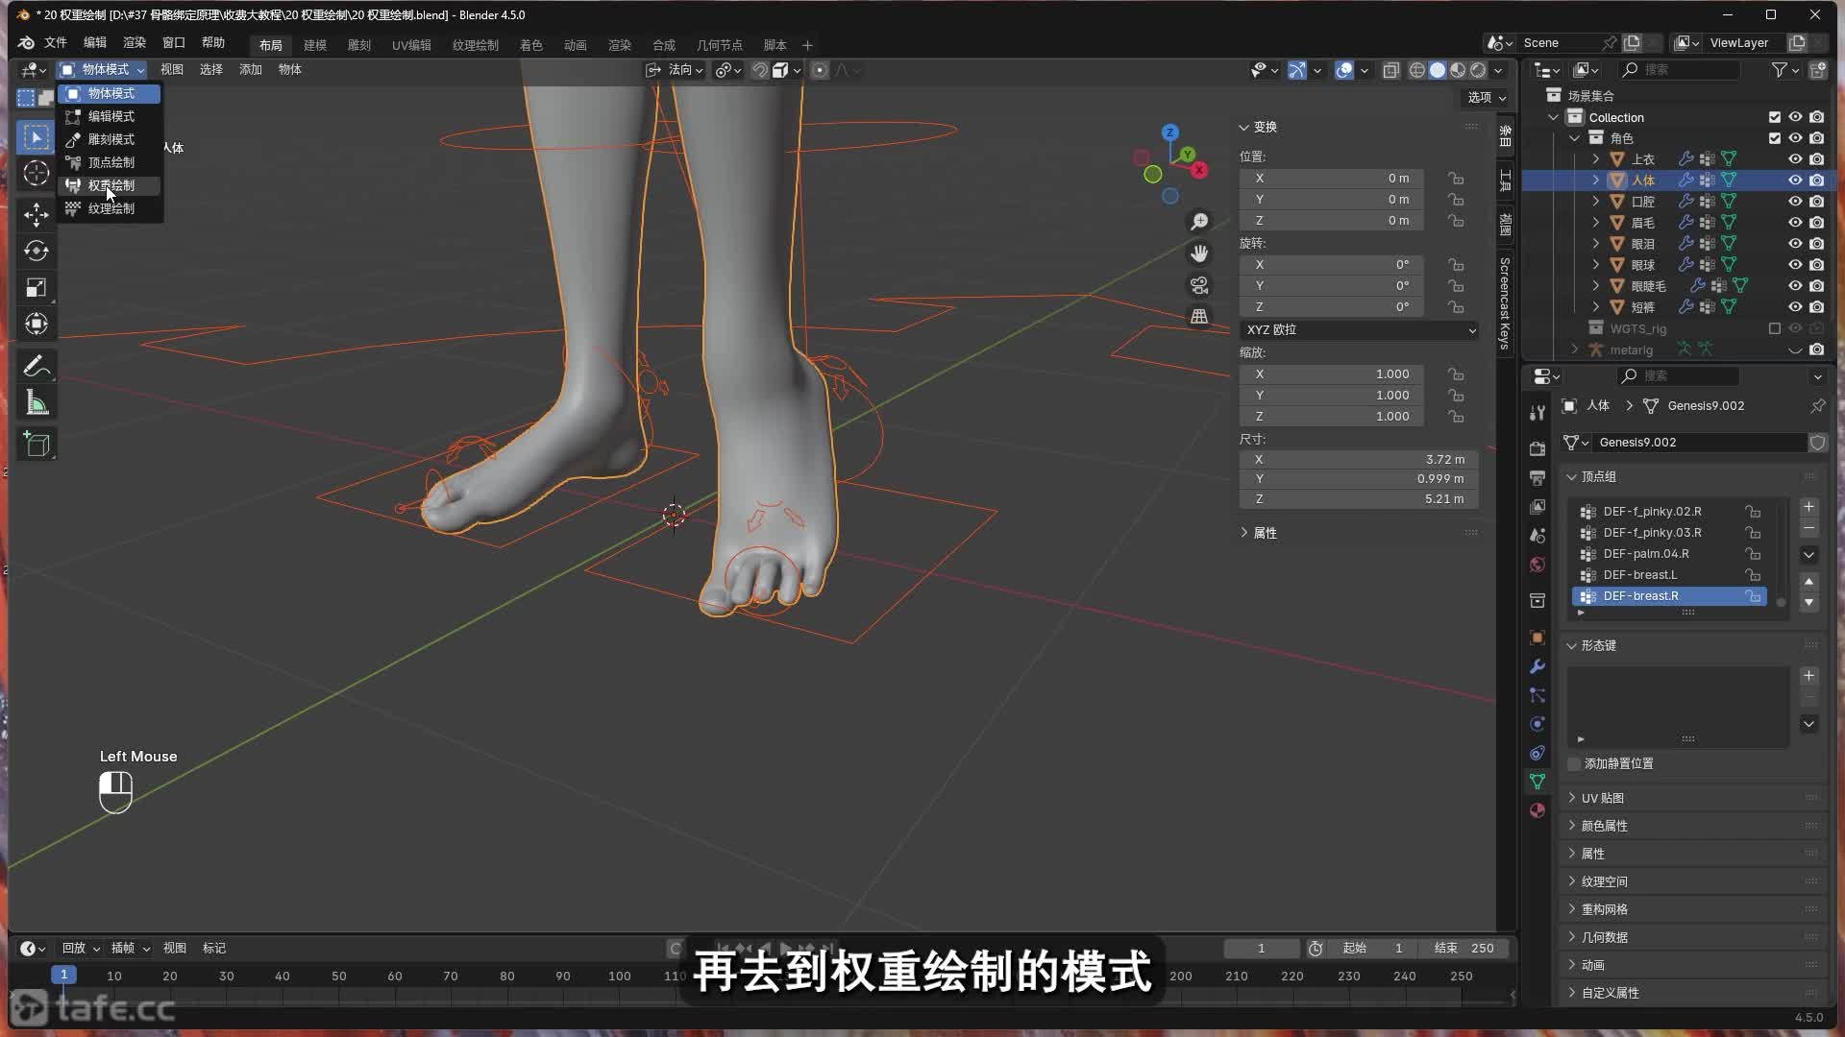
Task: Open the Object Constraints properties tab
Action: pos(1537,753)
